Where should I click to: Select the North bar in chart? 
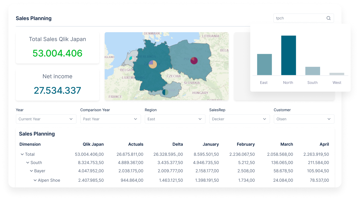(288, 55)
